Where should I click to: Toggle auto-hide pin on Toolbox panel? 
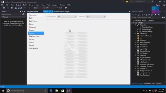coord(22,12)
